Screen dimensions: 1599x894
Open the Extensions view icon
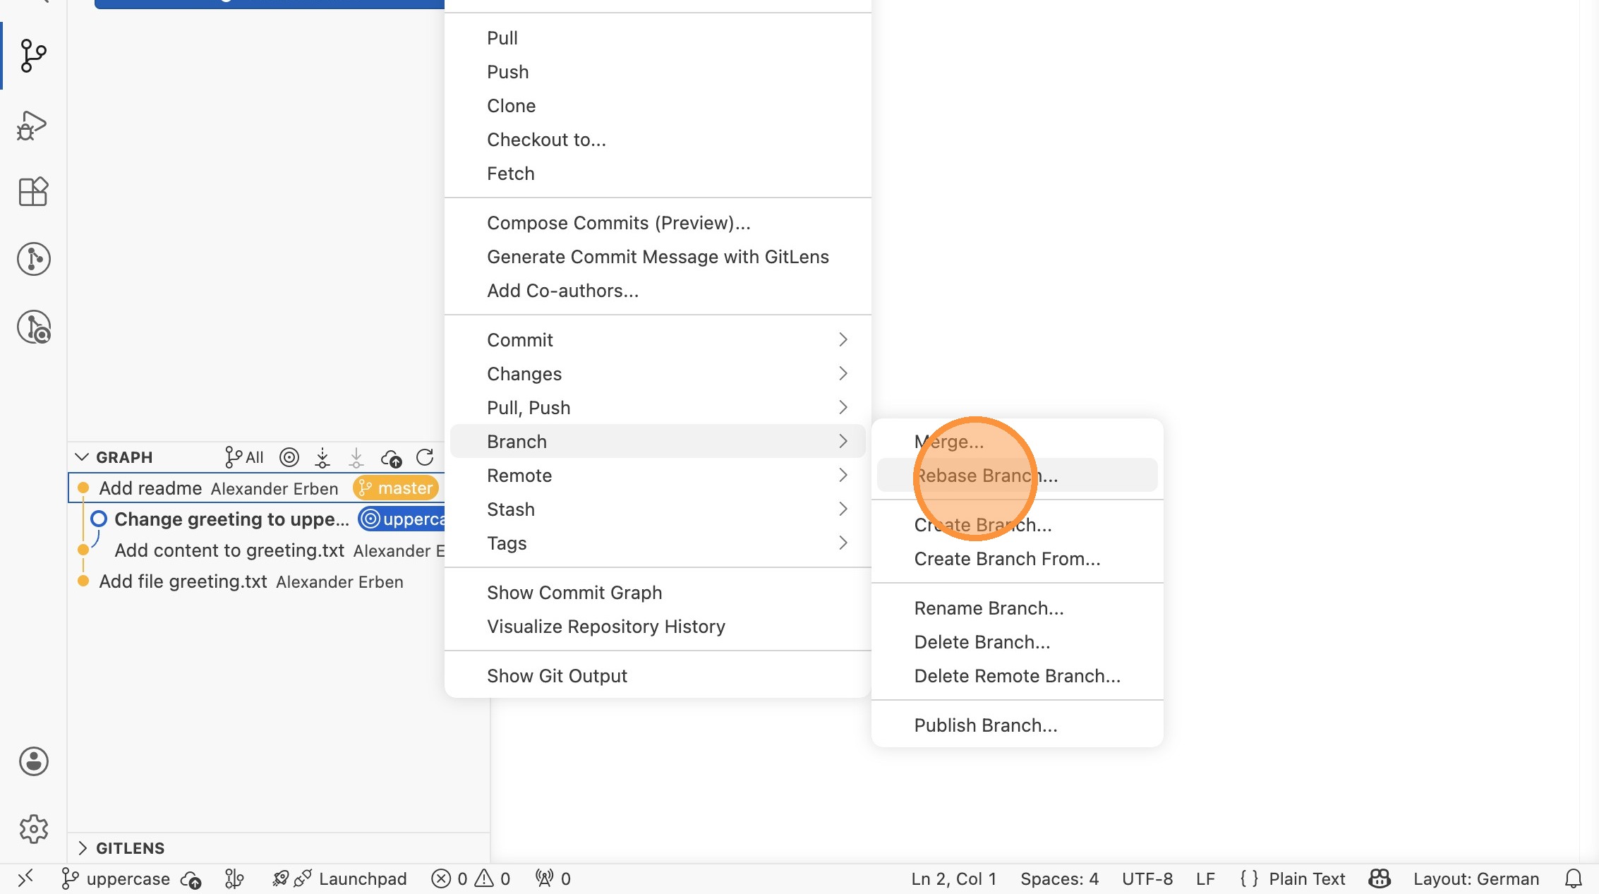point(32,191)
